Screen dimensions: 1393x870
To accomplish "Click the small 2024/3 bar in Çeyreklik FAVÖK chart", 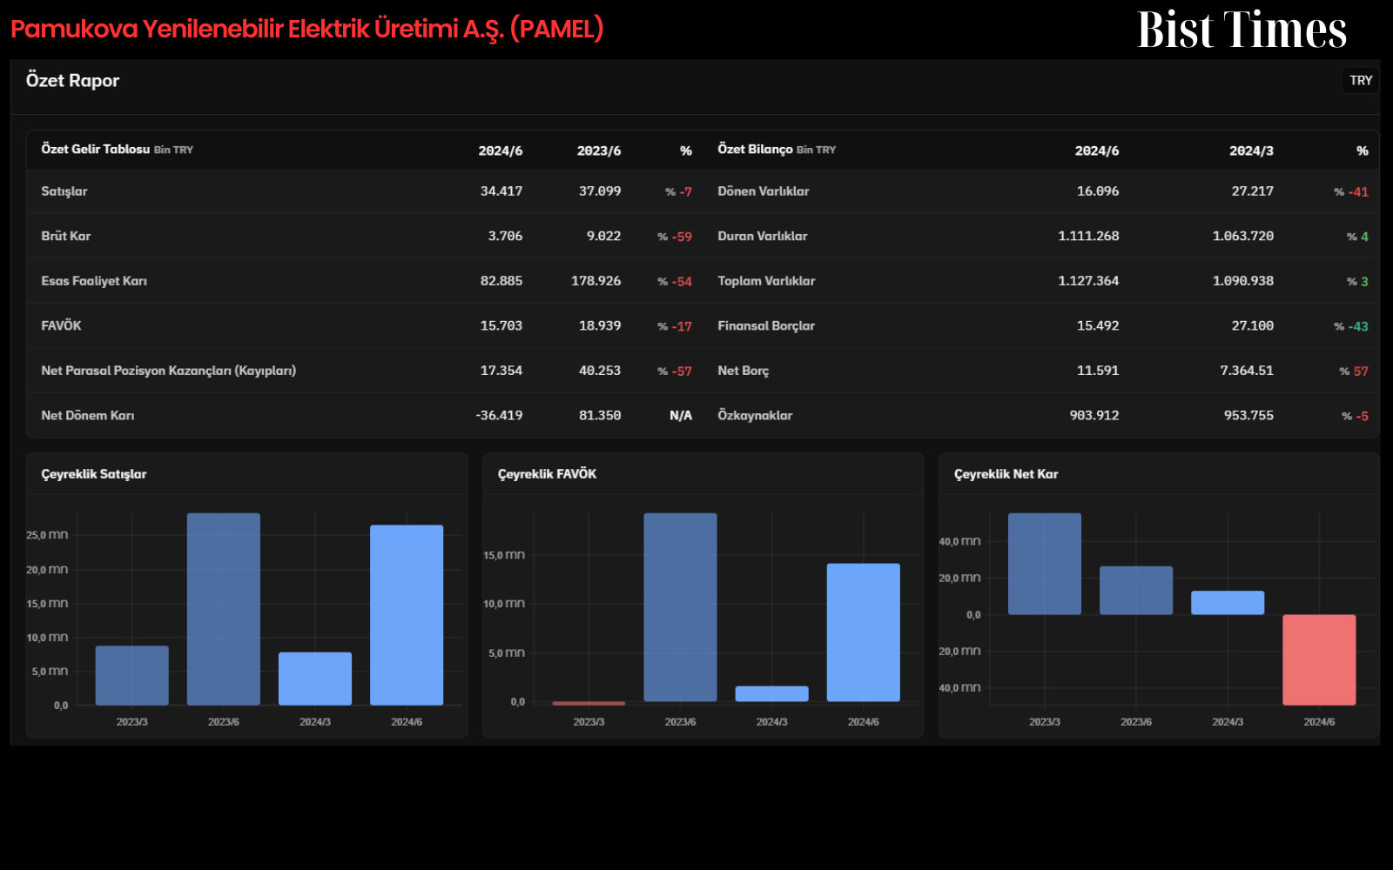I will [x=772, y=693].
